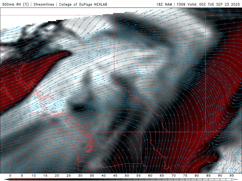Click the dark red left arrow tip of colorbar

pyautogui.click(x=7, y=179)
